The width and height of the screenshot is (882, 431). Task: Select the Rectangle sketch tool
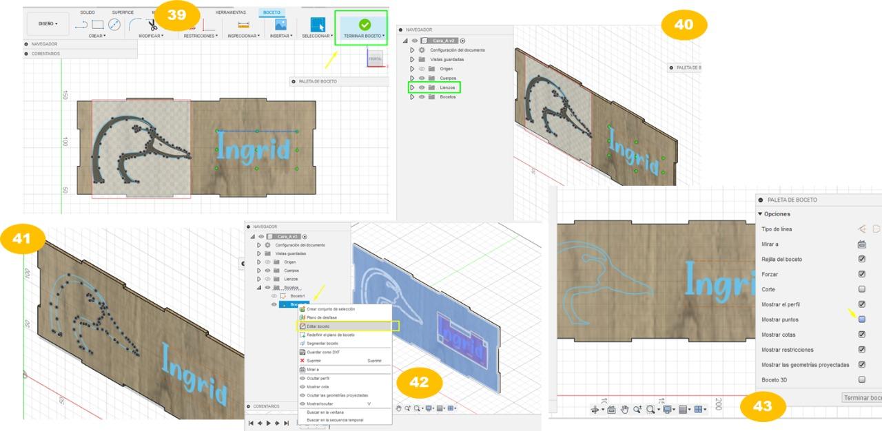(98, 25)
